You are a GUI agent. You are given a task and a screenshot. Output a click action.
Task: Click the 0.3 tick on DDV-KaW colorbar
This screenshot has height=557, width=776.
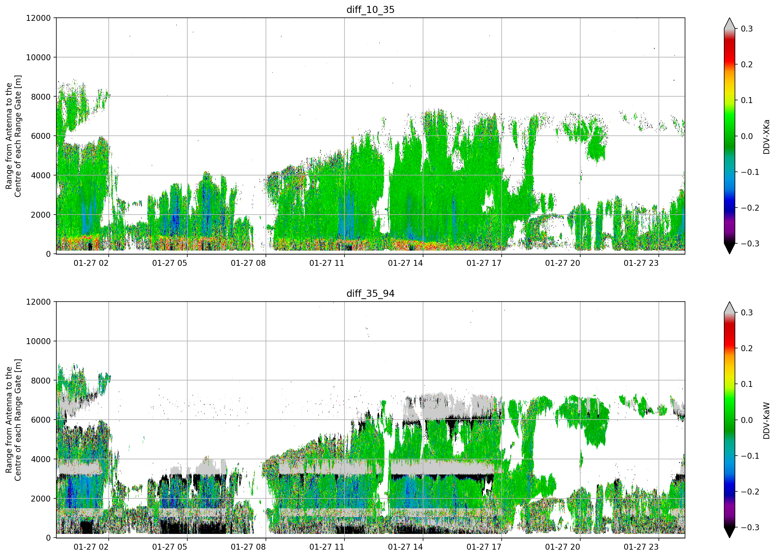(747, 313)
